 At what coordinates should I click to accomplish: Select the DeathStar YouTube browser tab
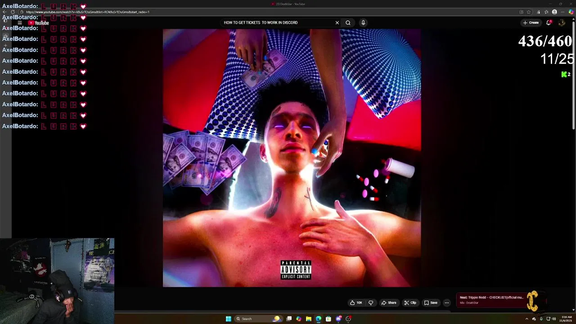pos(288,4)
